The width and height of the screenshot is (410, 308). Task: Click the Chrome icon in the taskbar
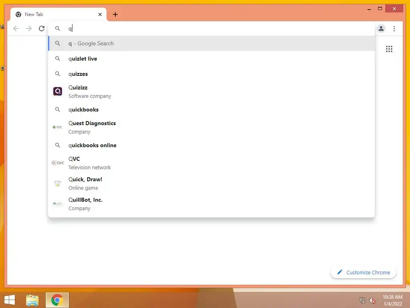point(57,300)
